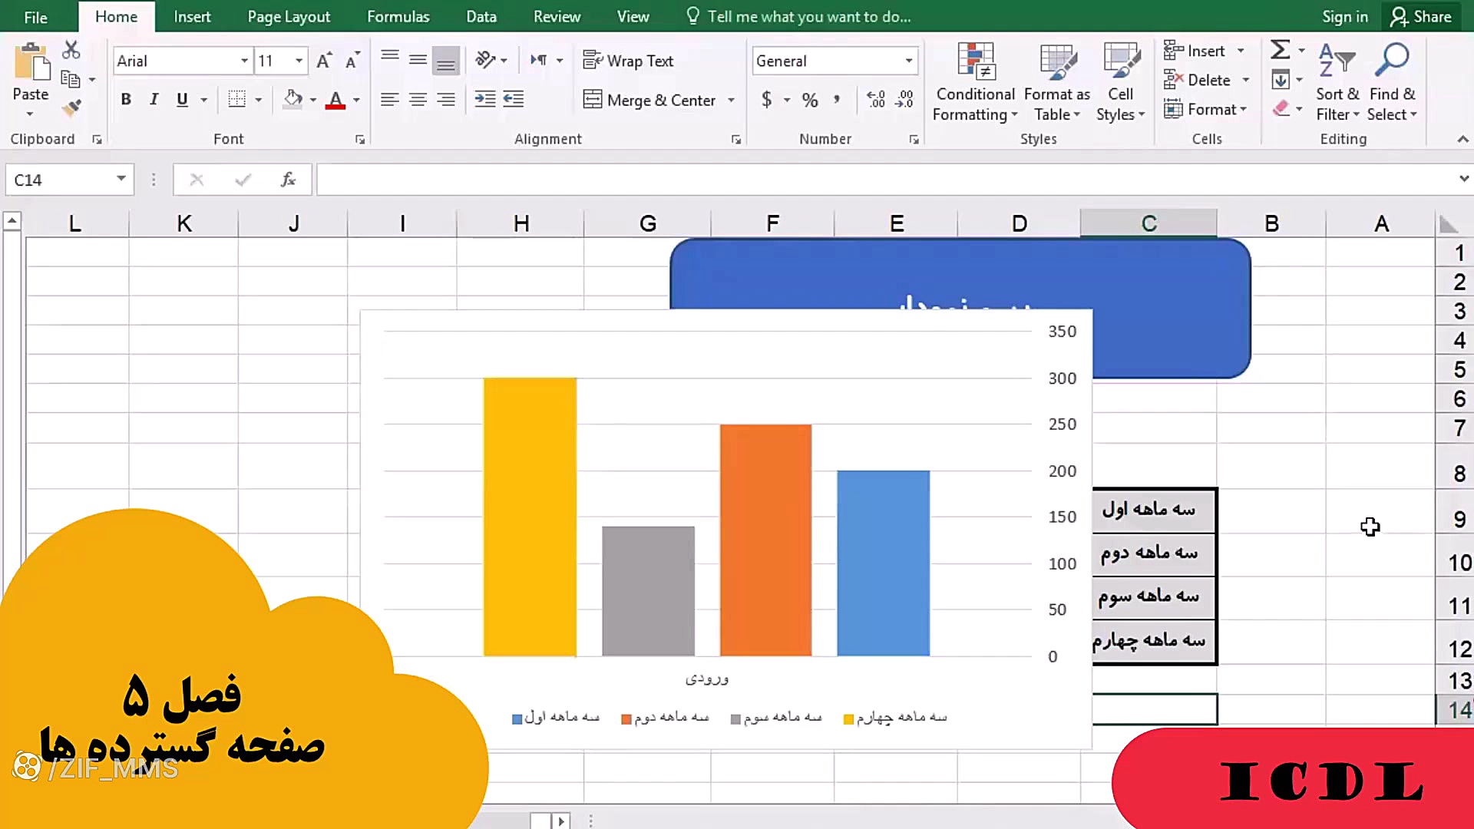Click Merge & Center button
The height and width of the screenshot is (829, 1474).
pyautogui.click(x=649, y=100)
